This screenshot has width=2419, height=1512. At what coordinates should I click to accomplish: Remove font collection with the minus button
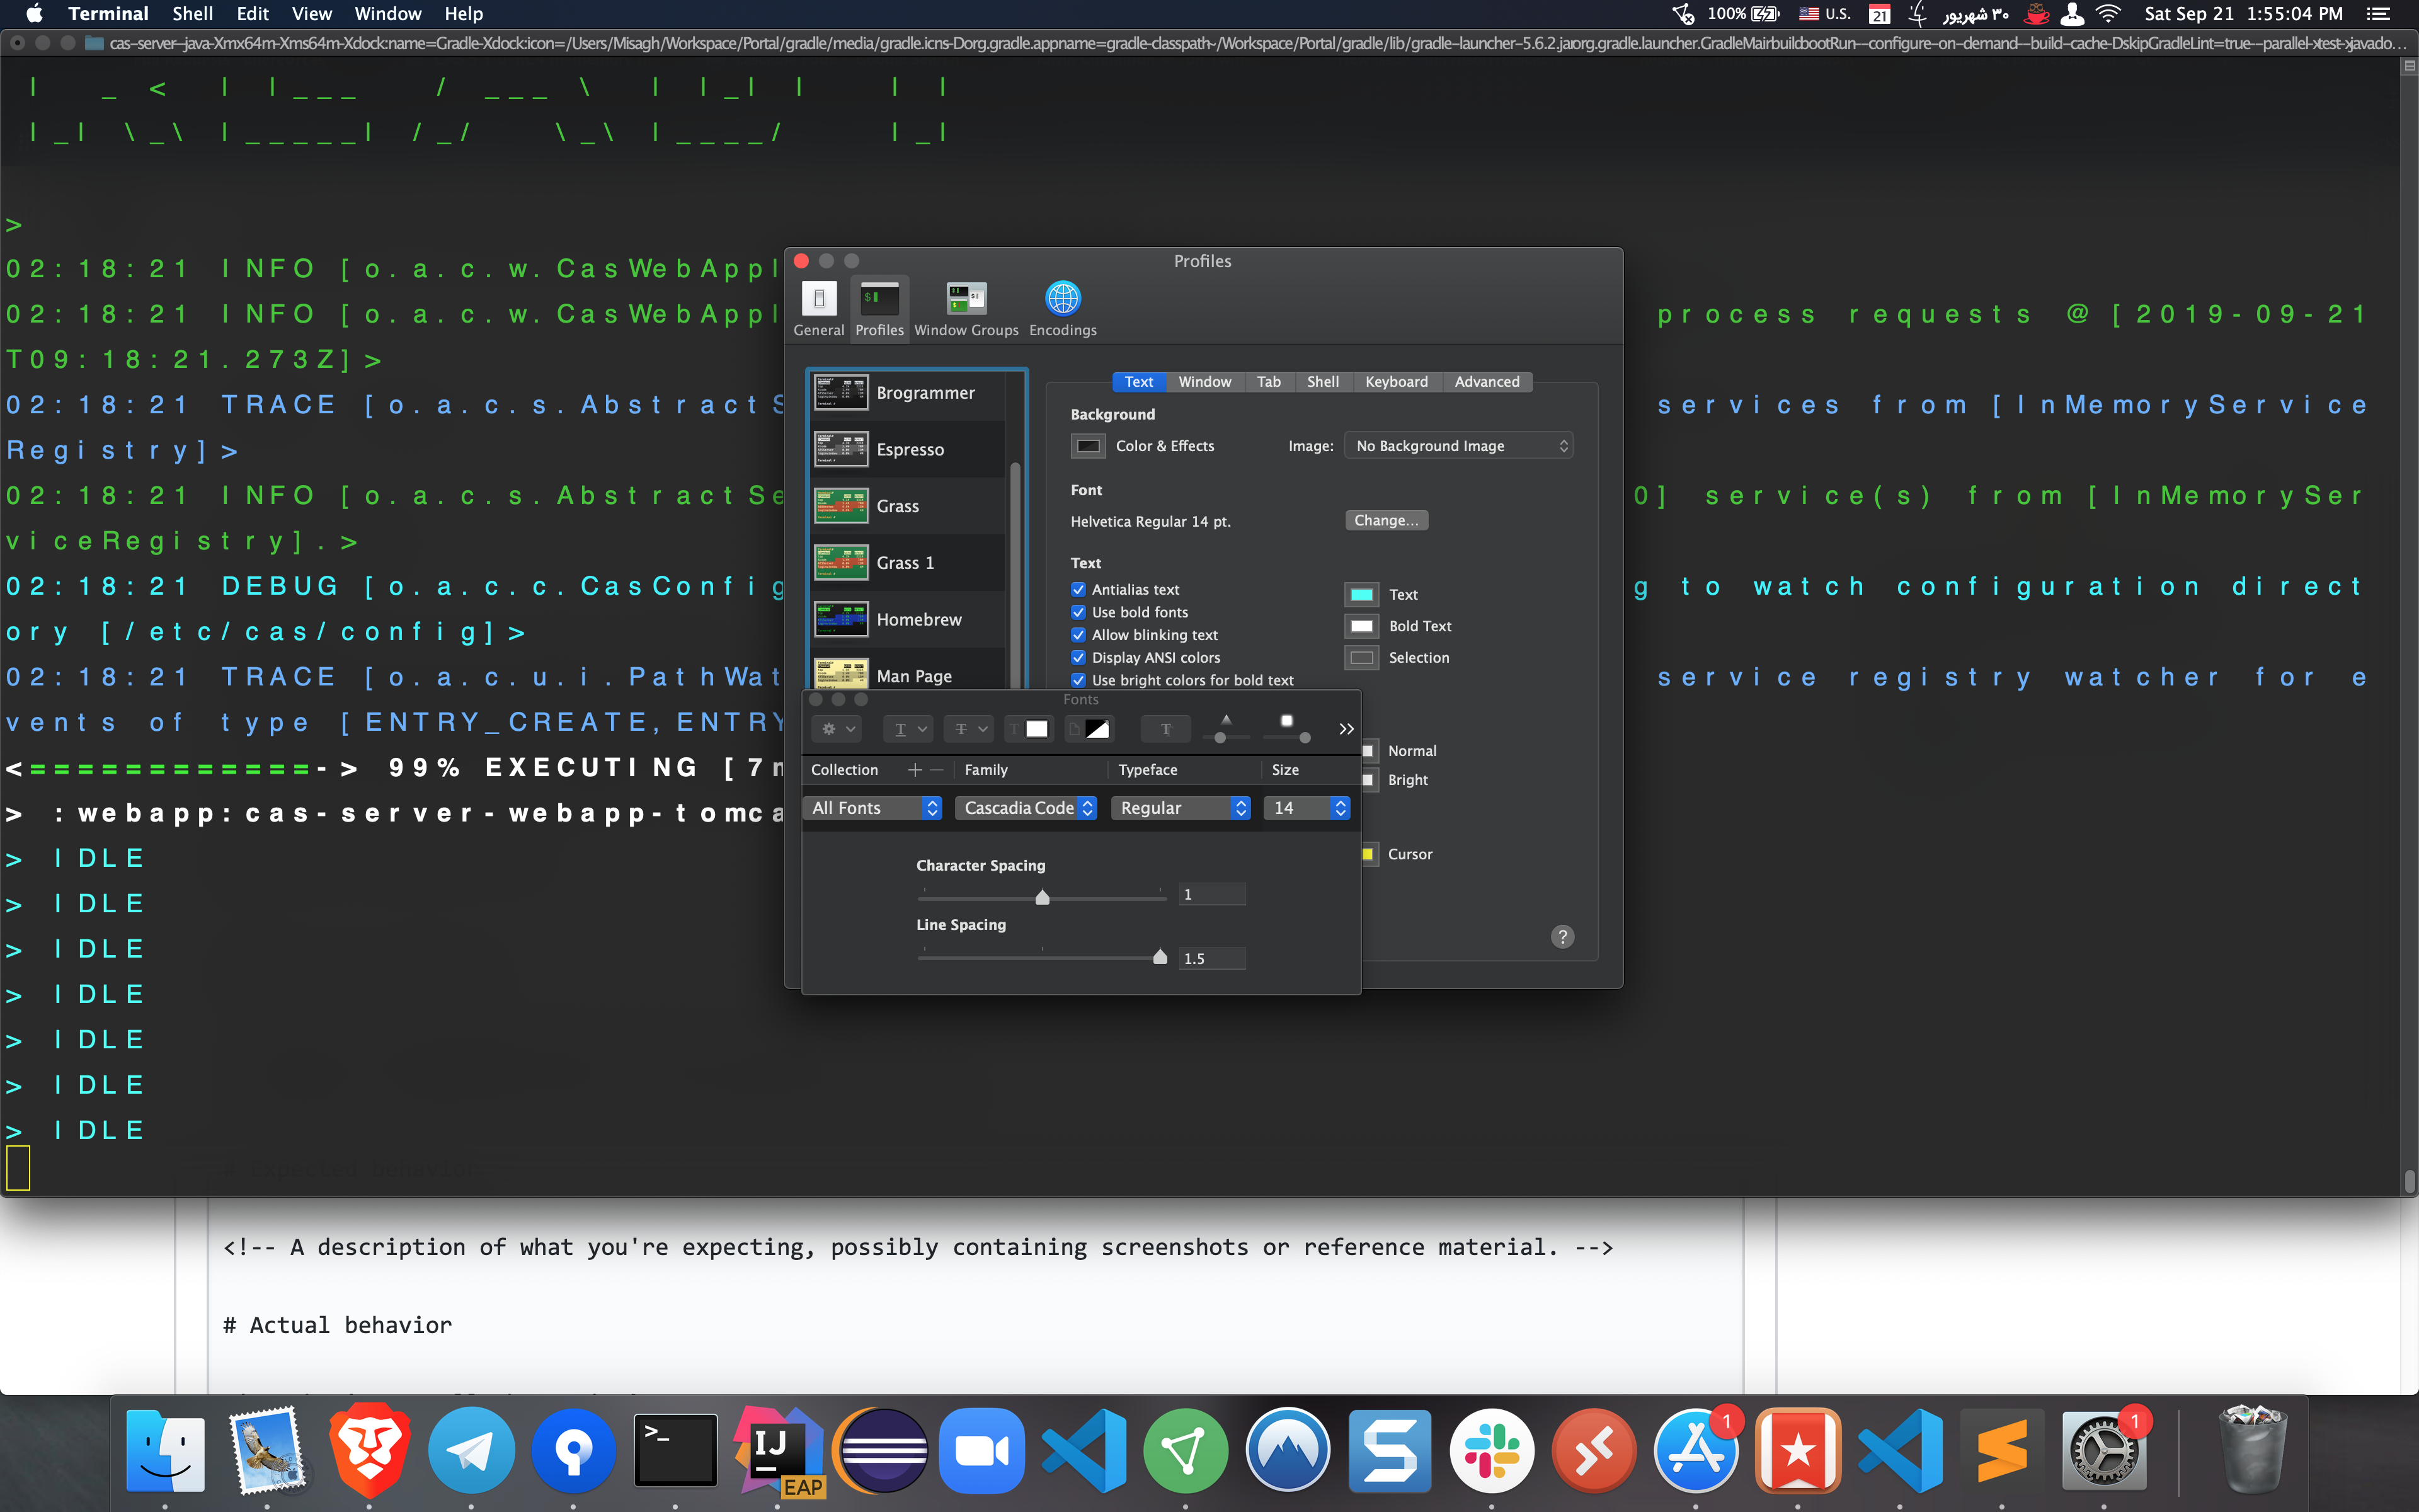point(937,769)
